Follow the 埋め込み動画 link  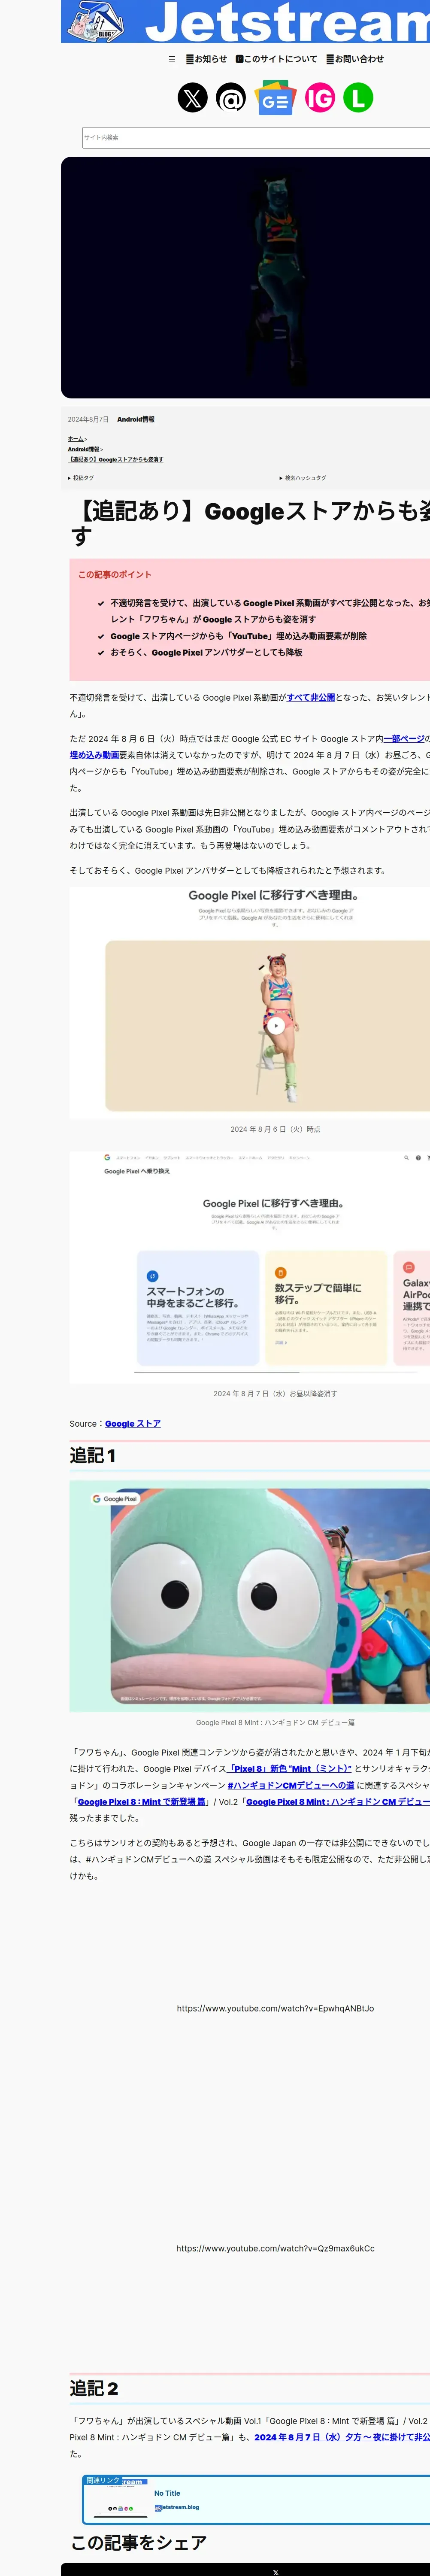[94, 755]
